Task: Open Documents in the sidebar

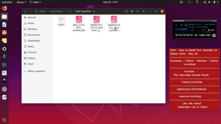Action: click(x=37, y=35)
